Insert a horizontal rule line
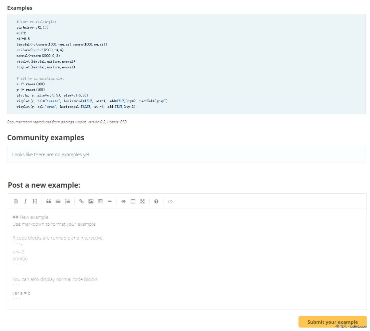 tap(110, 201)
